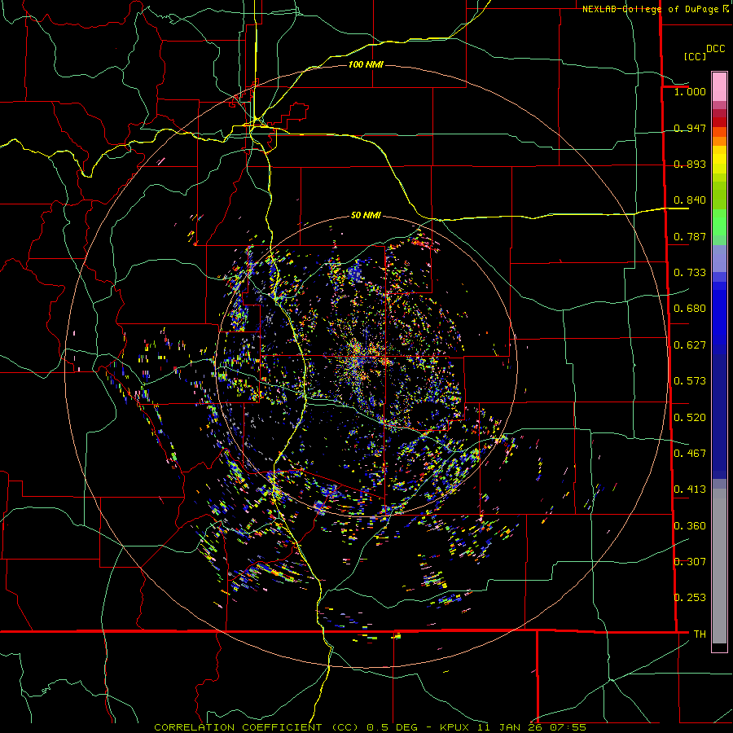Select the 0.360 color scale value
This screenshot has height=733, width=733.
coord(690,526)
